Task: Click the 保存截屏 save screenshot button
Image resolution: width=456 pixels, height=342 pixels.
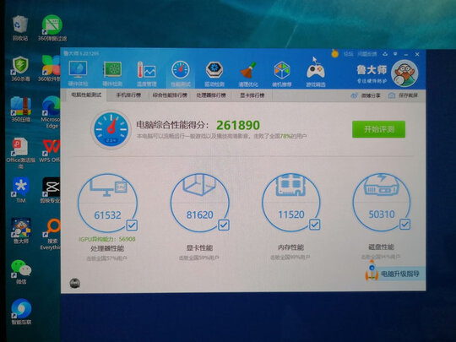Action: pos(404,95)
